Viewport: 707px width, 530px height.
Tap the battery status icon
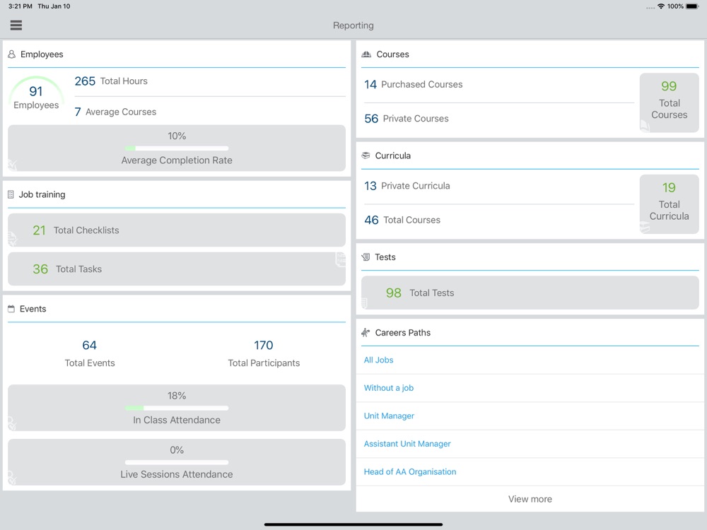[693, 6]
